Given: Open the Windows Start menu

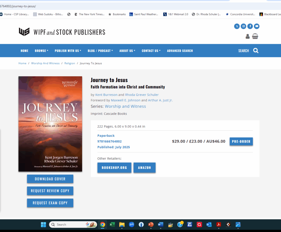Looking at the screenshot, I should [43, 225].
